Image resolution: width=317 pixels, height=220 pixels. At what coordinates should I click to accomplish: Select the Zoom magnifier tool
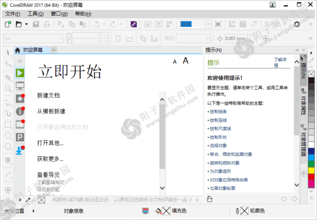click(8, 89)
